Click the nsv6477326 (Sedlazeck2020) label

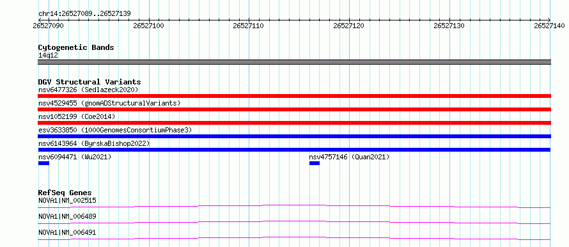point(88,90)
